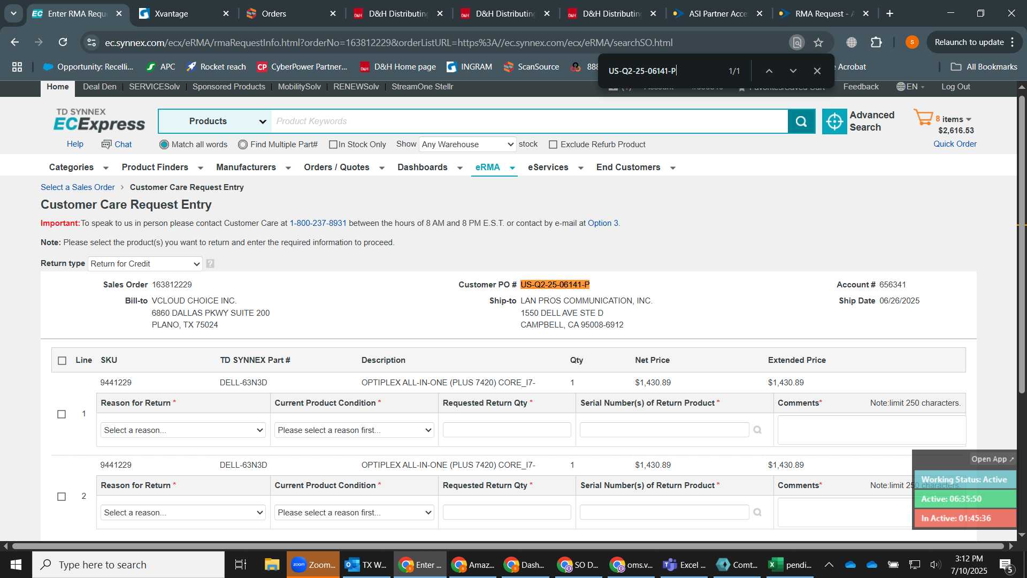Open the Products search category dropdown
This screenshot has height=578, width=1027.
215,121
